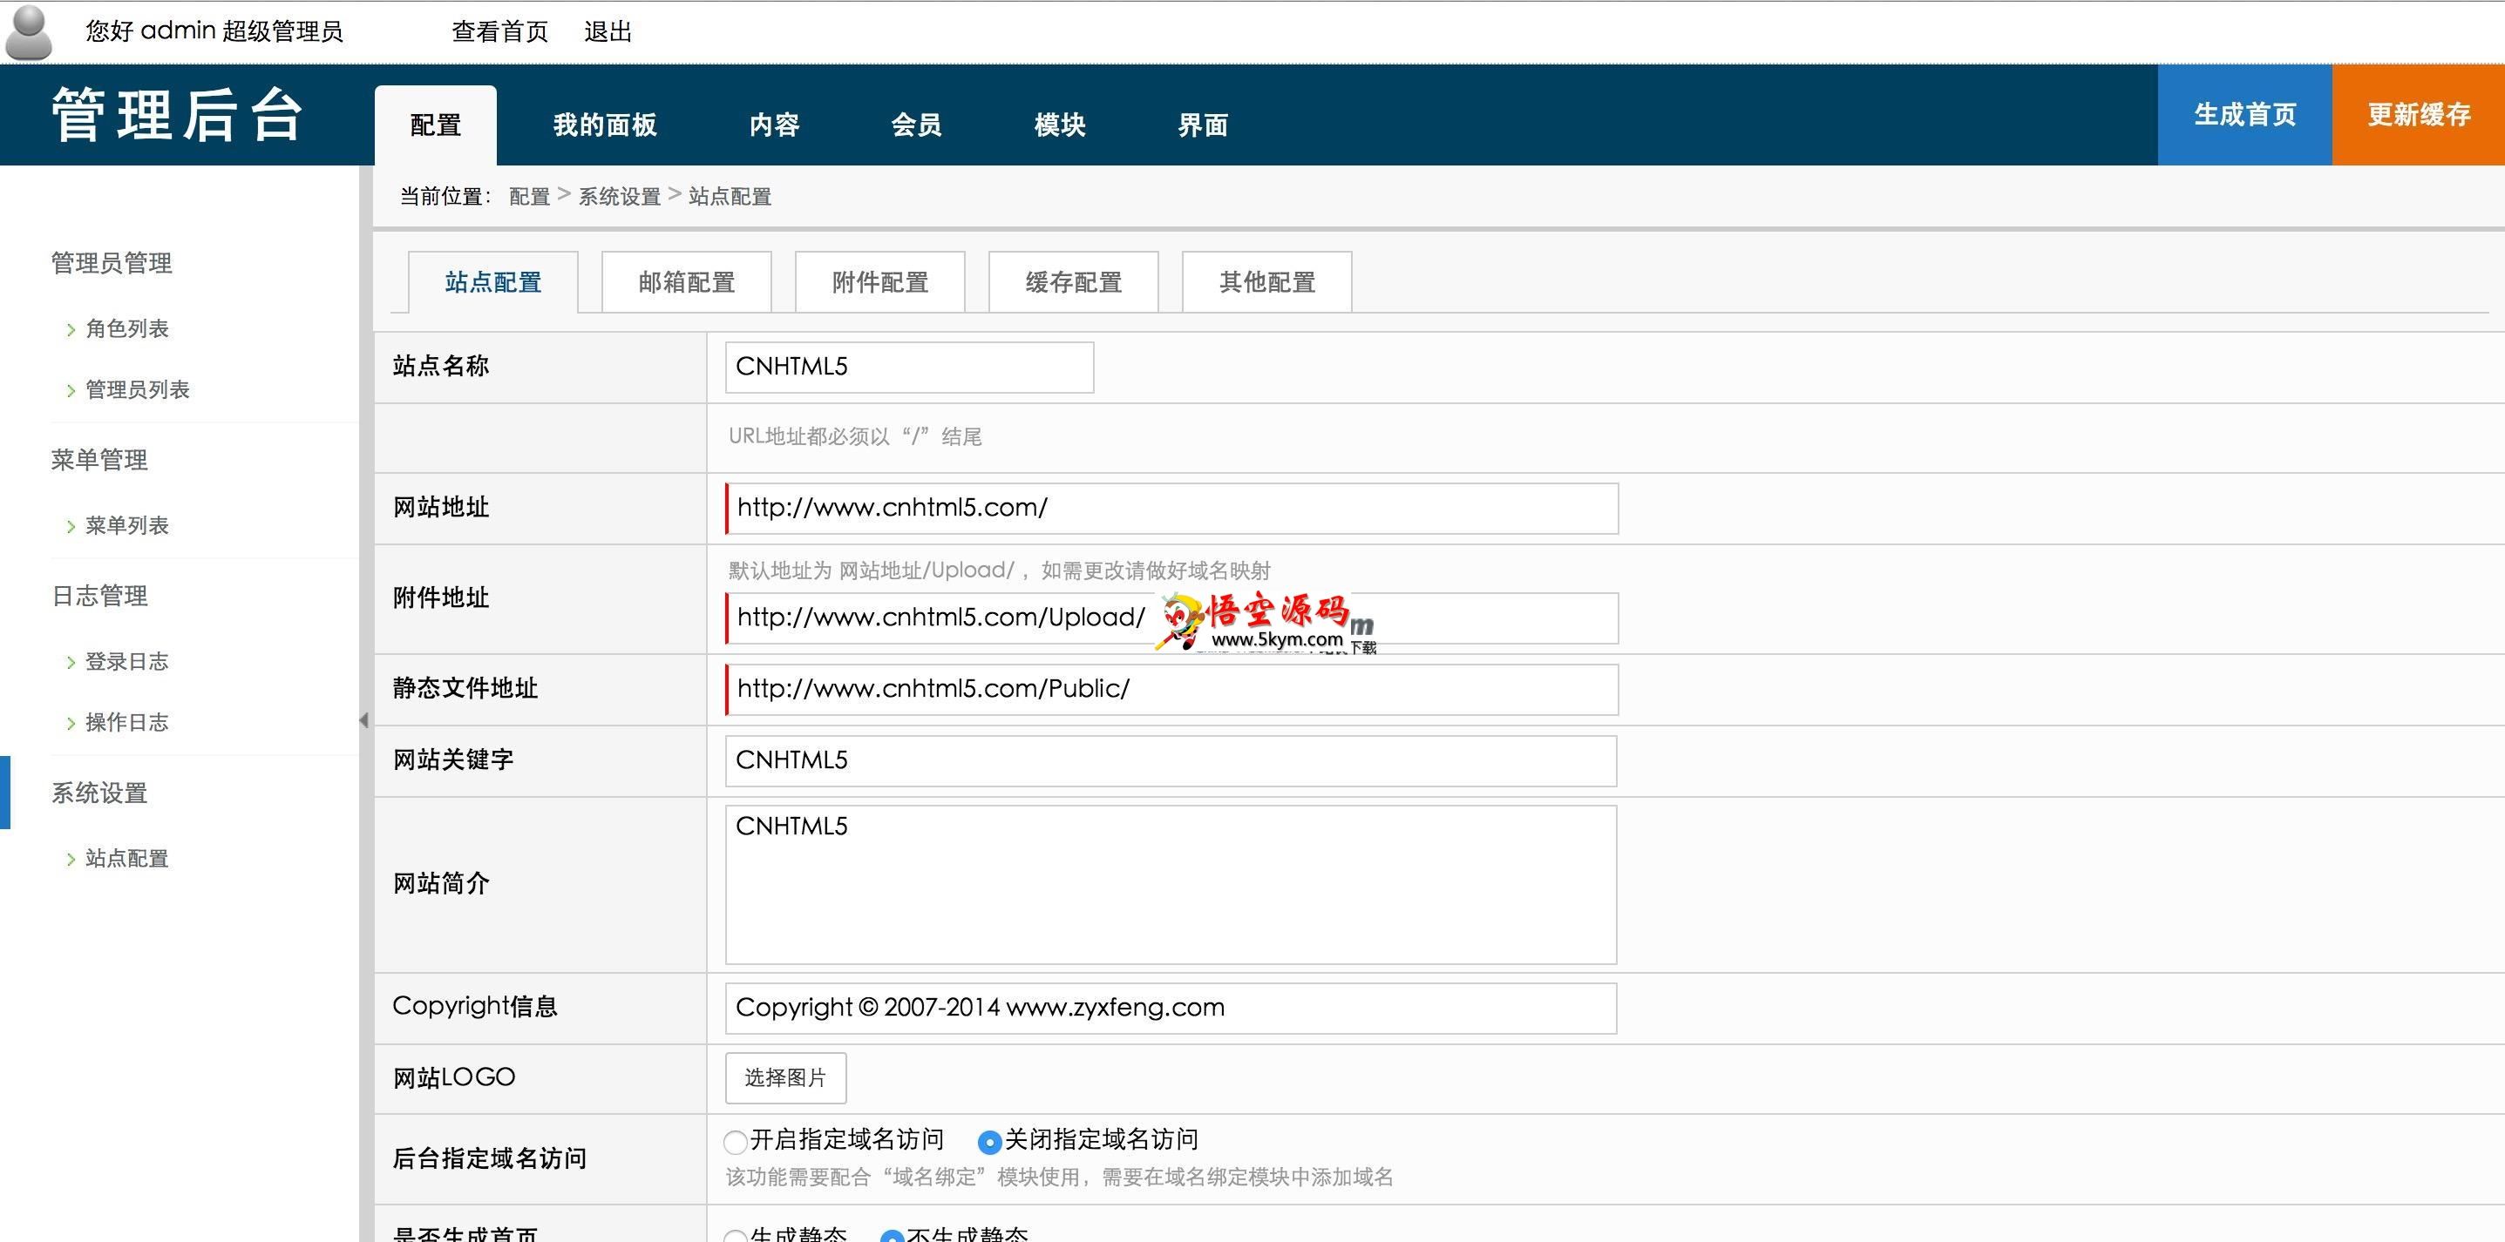This screenshot has width=2505, height=1242.
Task: Click 退出 to log out
Action: click(608, 32)
